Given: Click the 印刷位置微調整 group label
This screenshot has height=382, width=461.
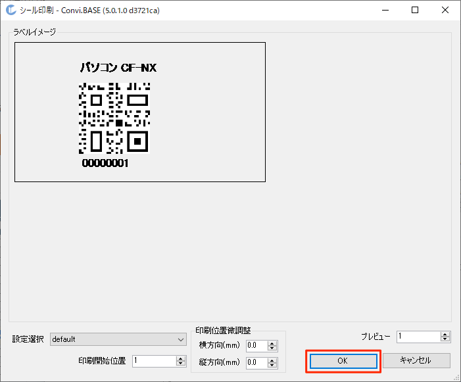Looking at the screenshot, I should [x=223, y=331].
